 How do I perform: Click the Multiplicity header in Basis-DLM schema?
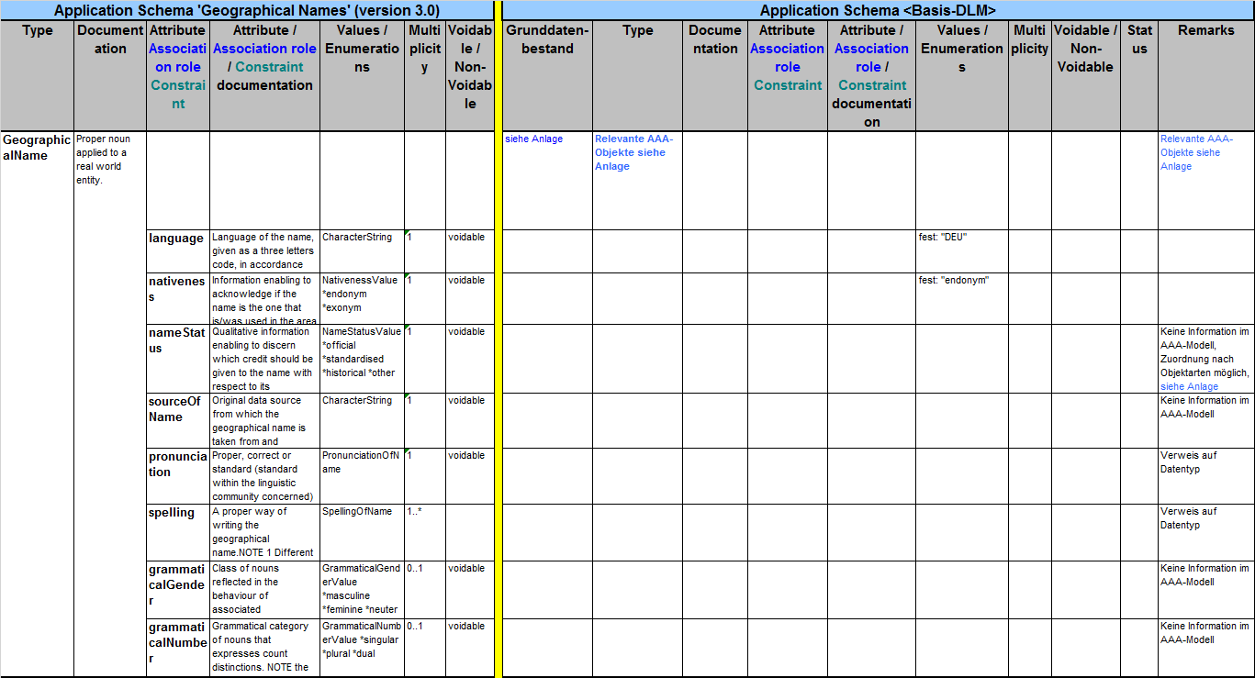click(1030, 75)
